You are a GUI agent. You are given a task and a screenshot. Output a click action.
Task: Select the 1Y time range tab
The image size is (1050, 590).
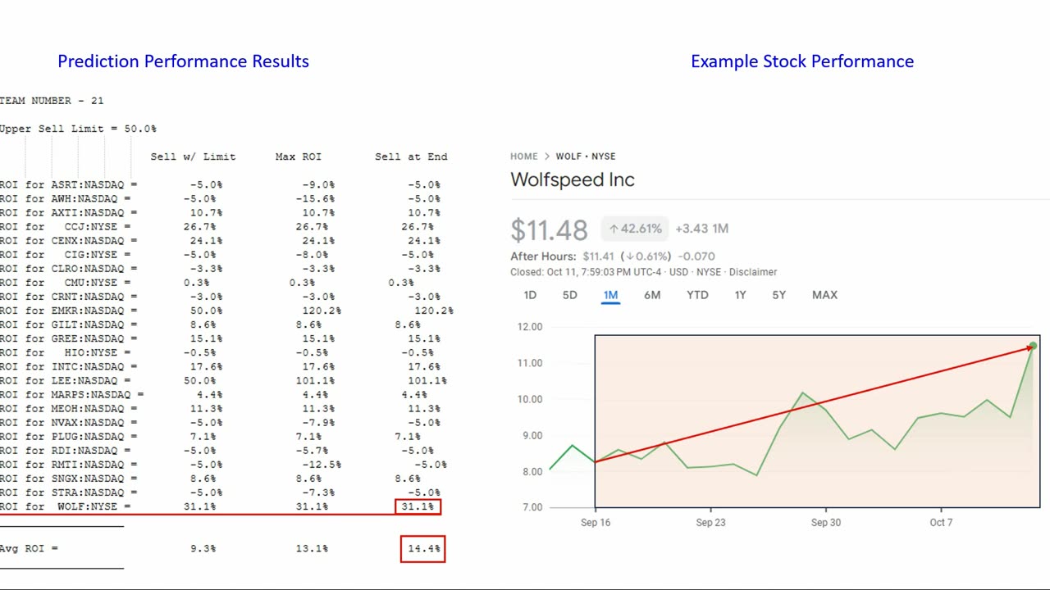coord(740,295)
